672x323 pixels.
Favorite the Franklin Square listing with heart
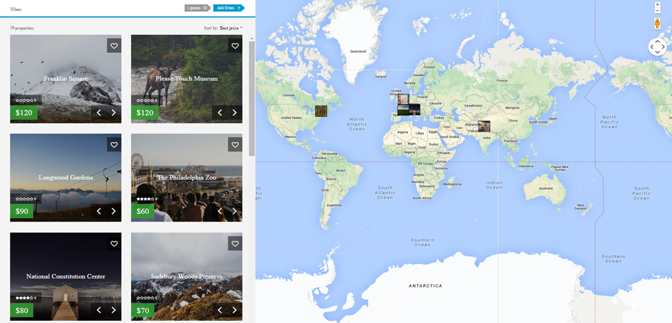[x=114, y=46]
